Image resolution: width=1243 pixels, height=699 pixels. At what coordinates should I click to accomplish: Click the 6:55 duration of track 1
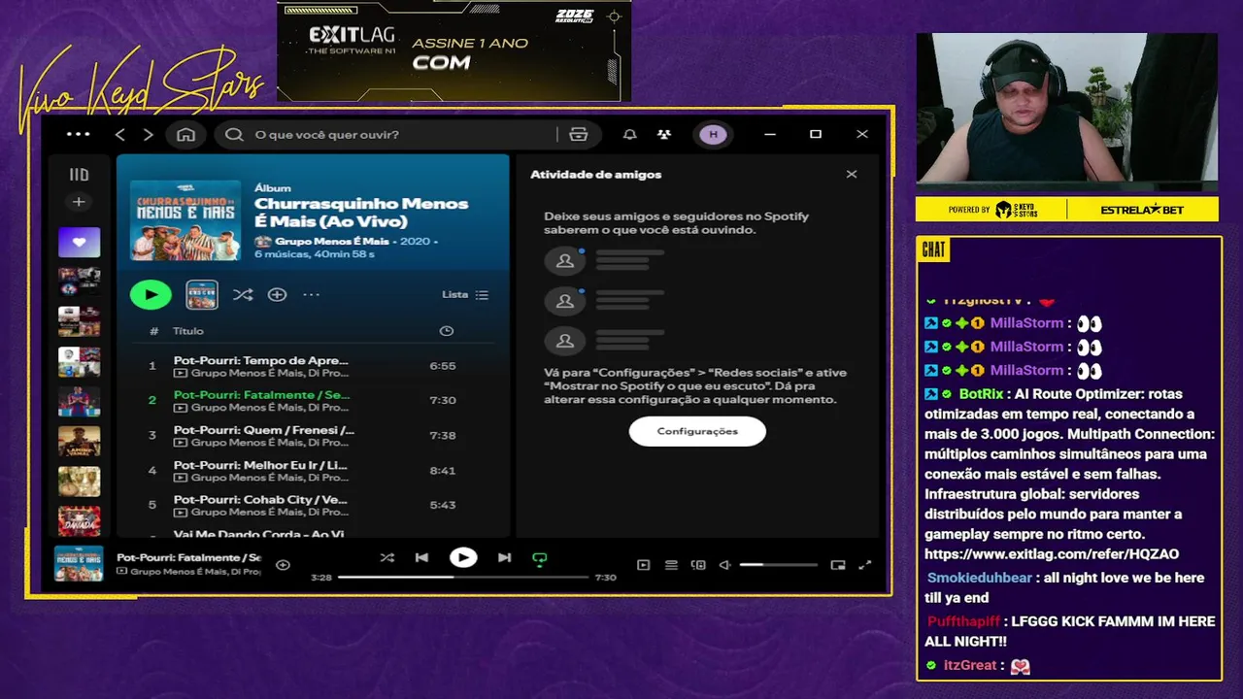pos(442,366)
